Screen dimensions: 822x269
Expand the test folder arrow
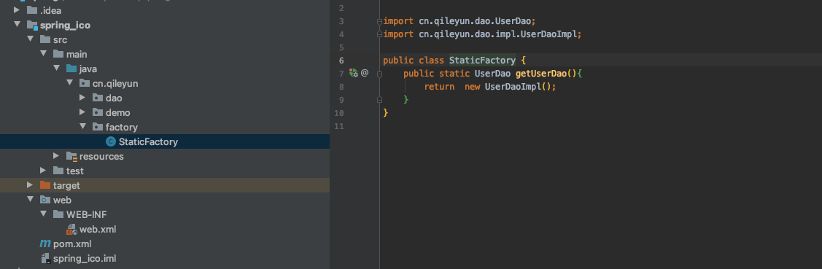[x=43, y=171]
